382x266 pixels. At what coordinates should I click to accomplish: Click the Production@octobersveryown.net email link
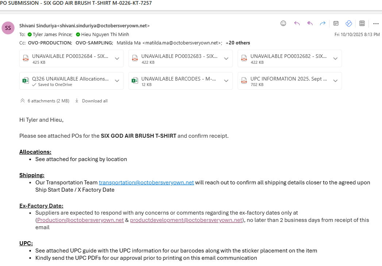[x=80, y=220]
